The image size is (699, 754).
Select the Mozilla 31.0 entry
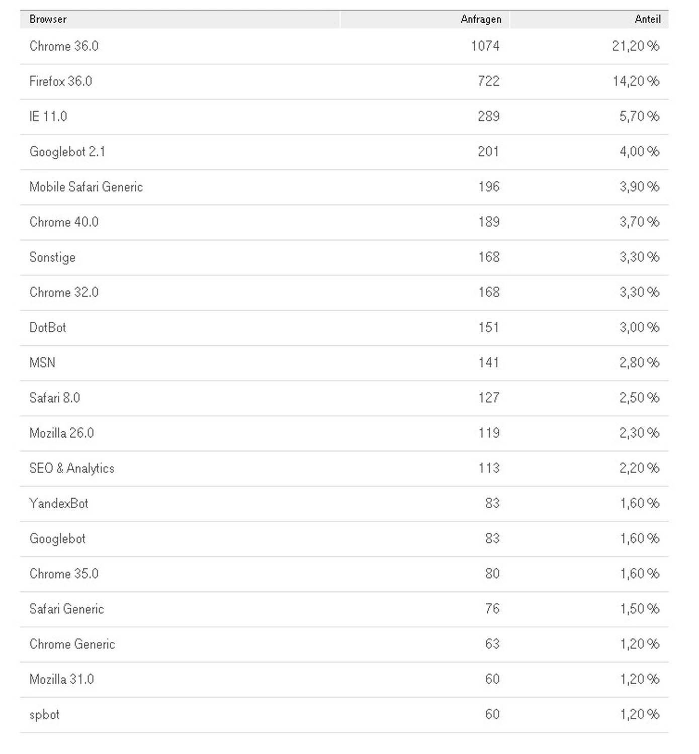(x=62, y=680)
